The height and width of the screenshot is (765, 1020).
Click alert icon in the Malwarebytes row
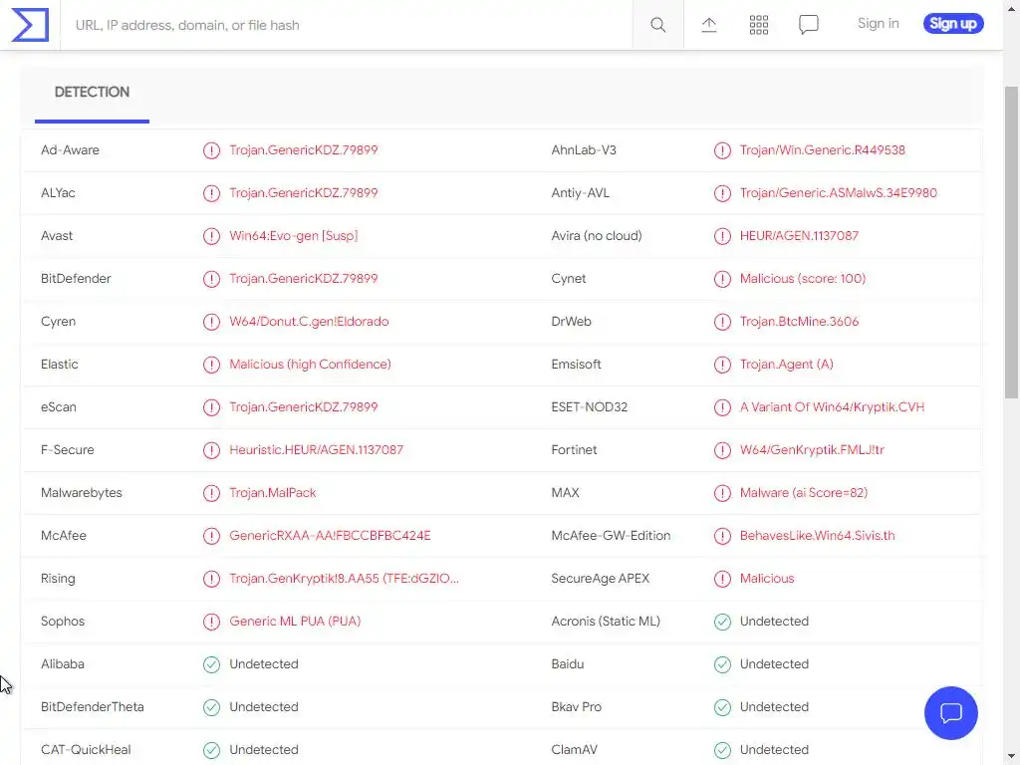[x=211, y=493]
